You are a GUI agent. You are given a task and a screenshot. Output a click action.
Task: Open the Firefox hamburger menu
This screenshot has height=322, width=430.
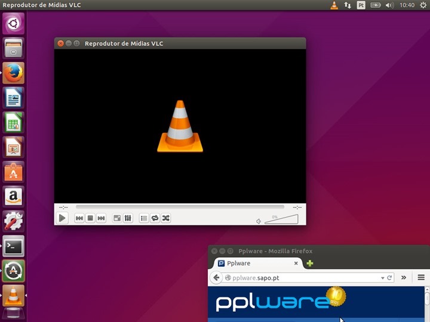pos(421,278)
